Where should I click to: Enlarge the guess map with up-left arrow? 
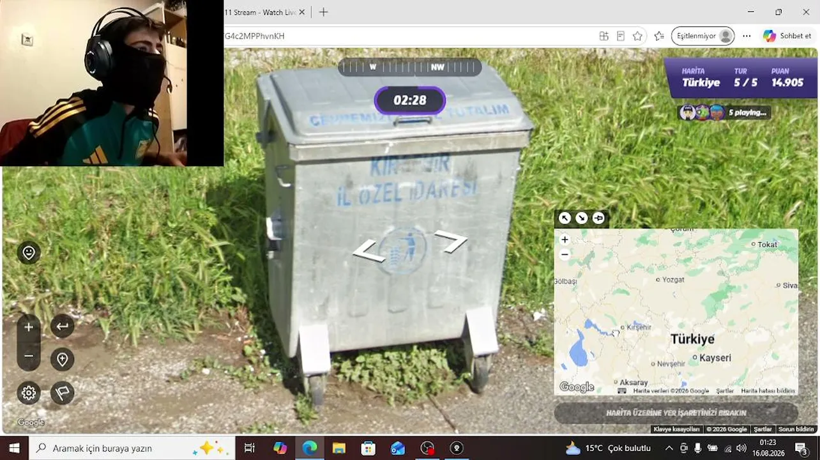(x=565, y=218)
